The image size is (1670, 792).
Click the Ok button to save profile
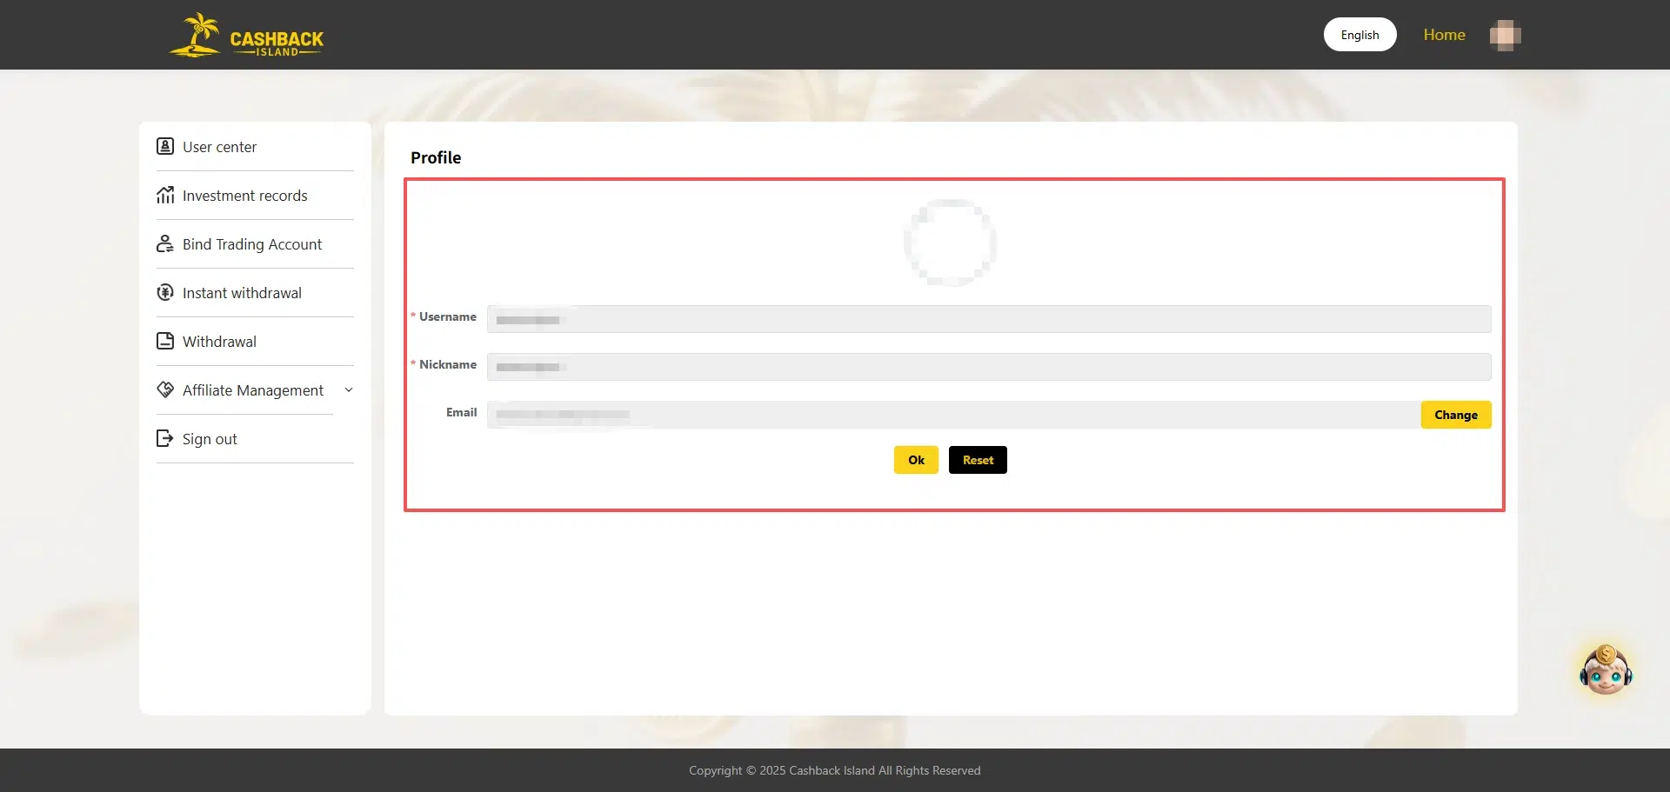point(915,459)
